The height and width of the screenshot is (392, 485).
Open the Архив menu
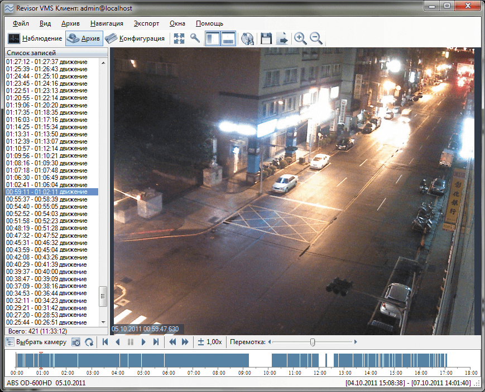[x=71, y=23]
